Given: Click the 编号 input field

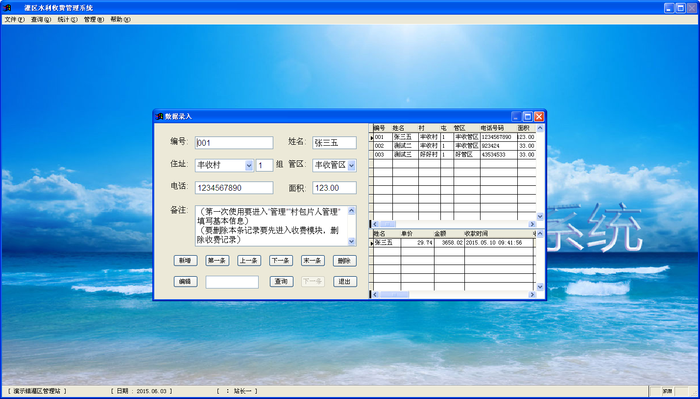Looking at the screenshot, I should [234, 143].
